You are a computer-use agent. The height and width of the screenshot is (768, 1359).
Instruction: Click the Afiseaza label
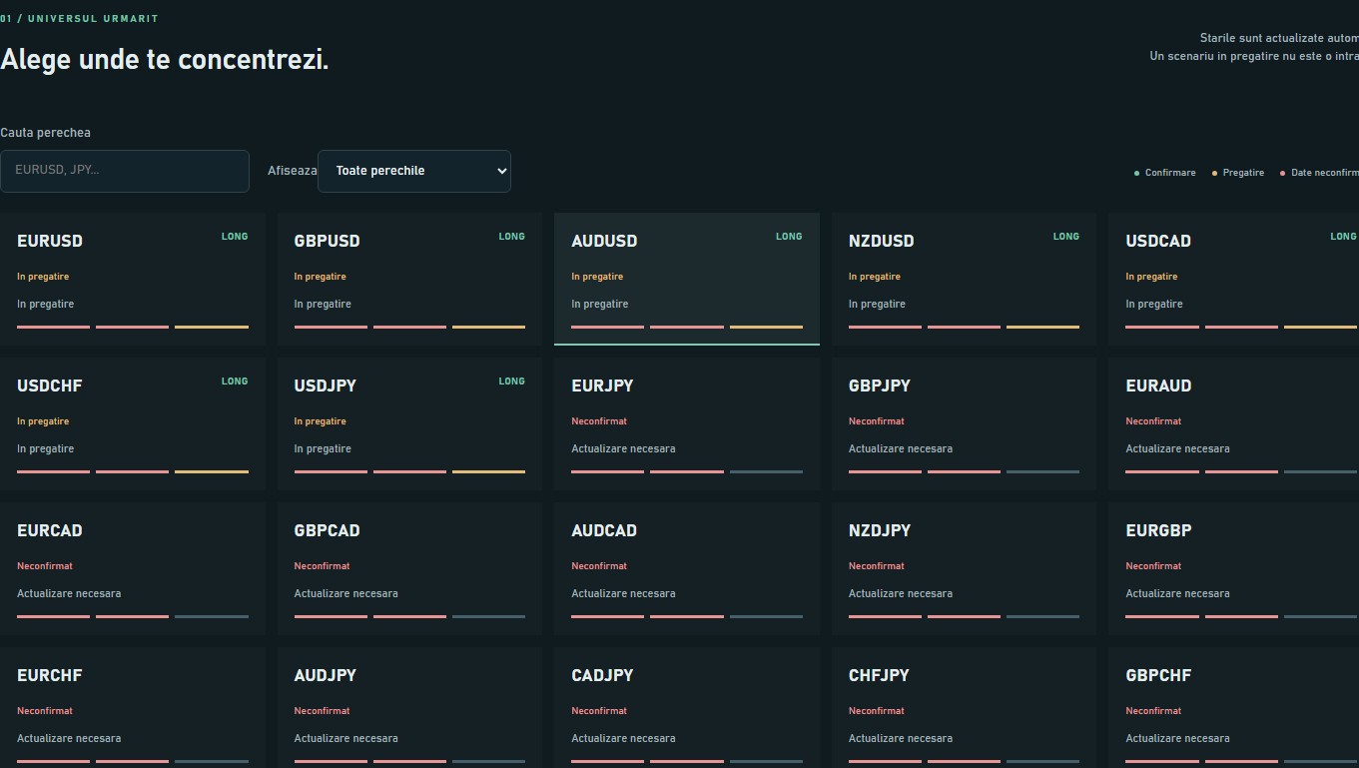pyautogui.click(x=293, y=171)
